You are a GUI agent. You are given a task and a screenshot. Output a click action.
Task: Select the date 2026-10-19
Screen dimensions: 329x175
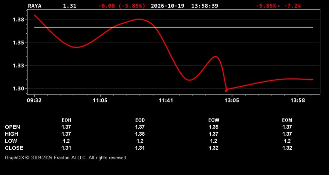(168, 6)
